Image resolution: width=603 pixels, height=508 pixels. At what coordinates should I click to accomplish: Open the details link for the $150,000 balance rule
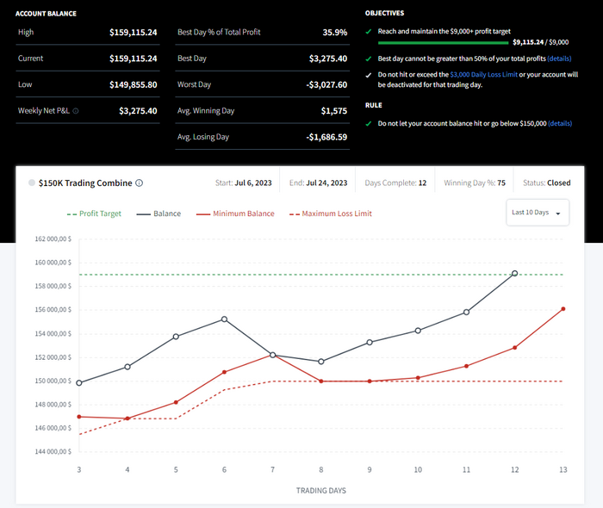tap(560, 124)
